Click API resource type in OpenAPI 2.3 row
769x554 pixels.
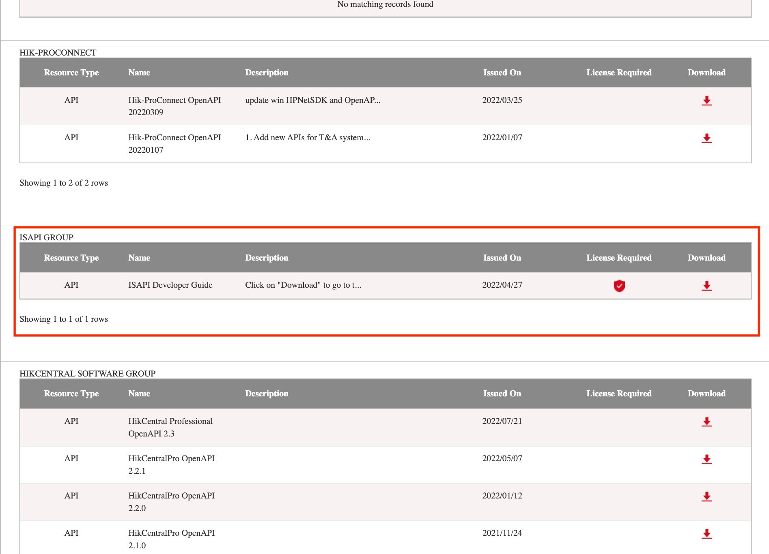click(71, 421)
